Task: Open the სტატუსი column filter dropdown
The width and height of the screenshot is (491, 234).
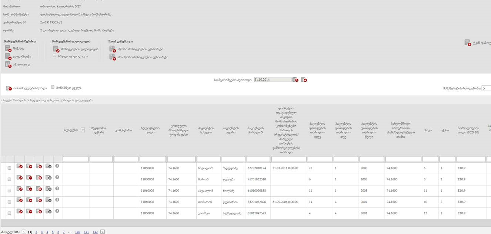Action: tap(83, 130)
